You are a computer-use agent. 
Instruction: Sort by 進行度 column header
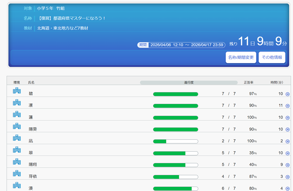[189, 83]
